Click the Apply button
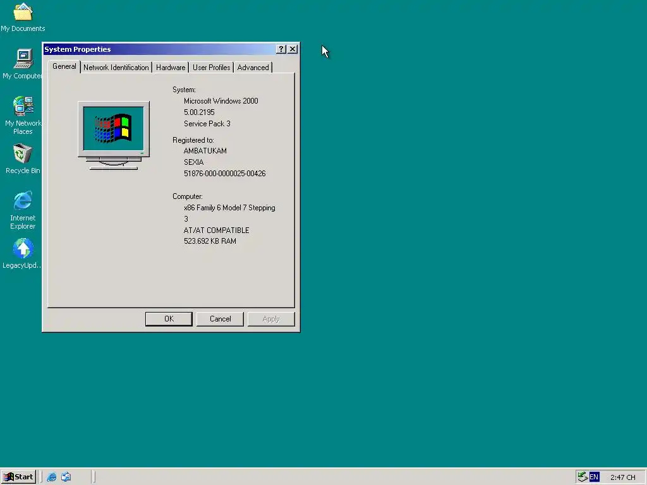 pos(271,319)
